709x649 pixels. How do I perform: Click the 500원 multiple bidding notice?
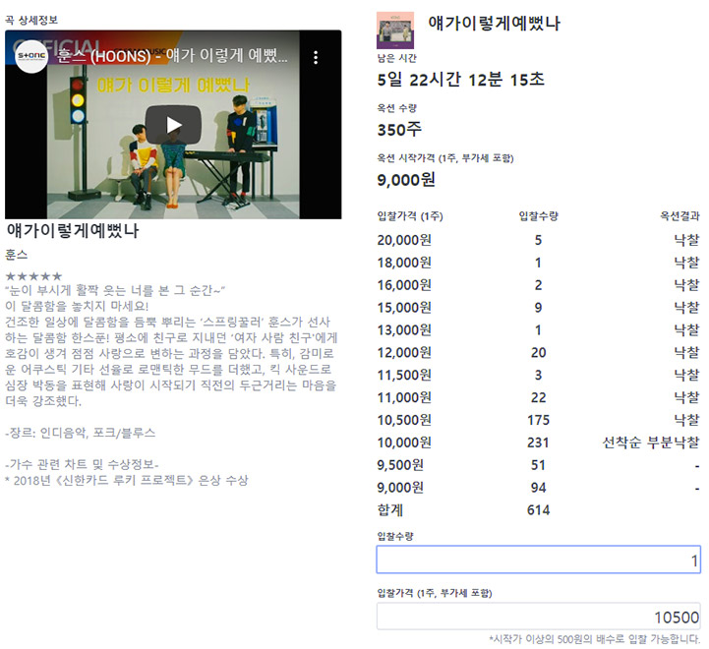pos(594,639)
